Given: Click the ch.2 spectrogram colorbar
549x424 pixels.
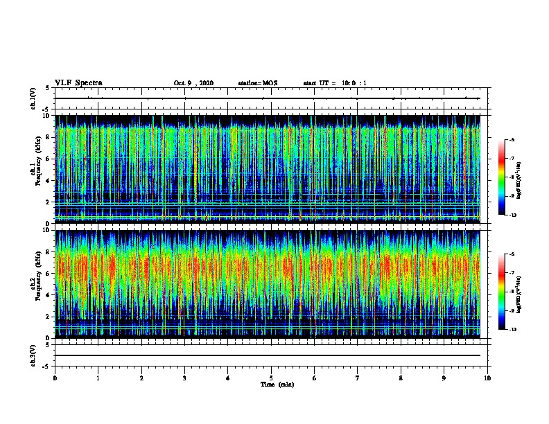Looking at the screenshot, I should pos(502,292).
